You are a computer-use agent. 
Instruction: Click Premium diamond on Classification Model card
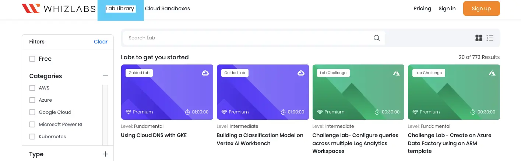point(224,112)
